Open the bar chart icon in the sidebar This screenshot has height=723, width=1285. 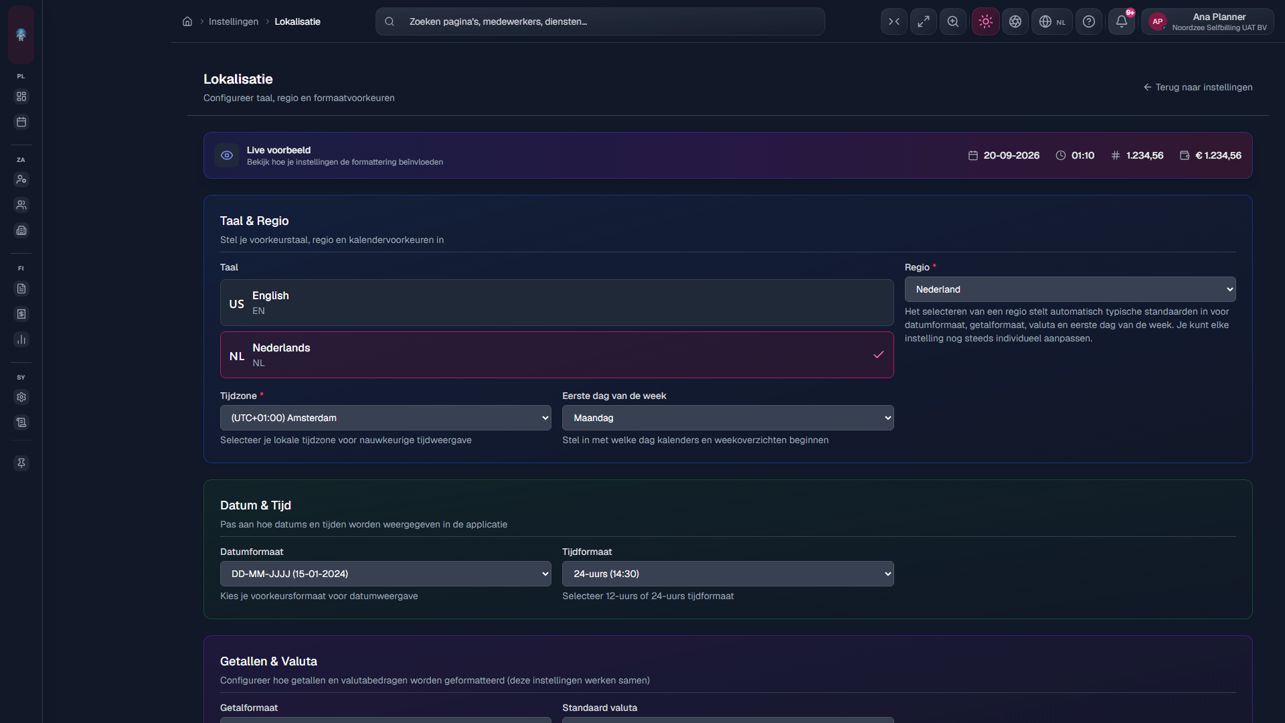pyautogui.click(x=21, y=339)
